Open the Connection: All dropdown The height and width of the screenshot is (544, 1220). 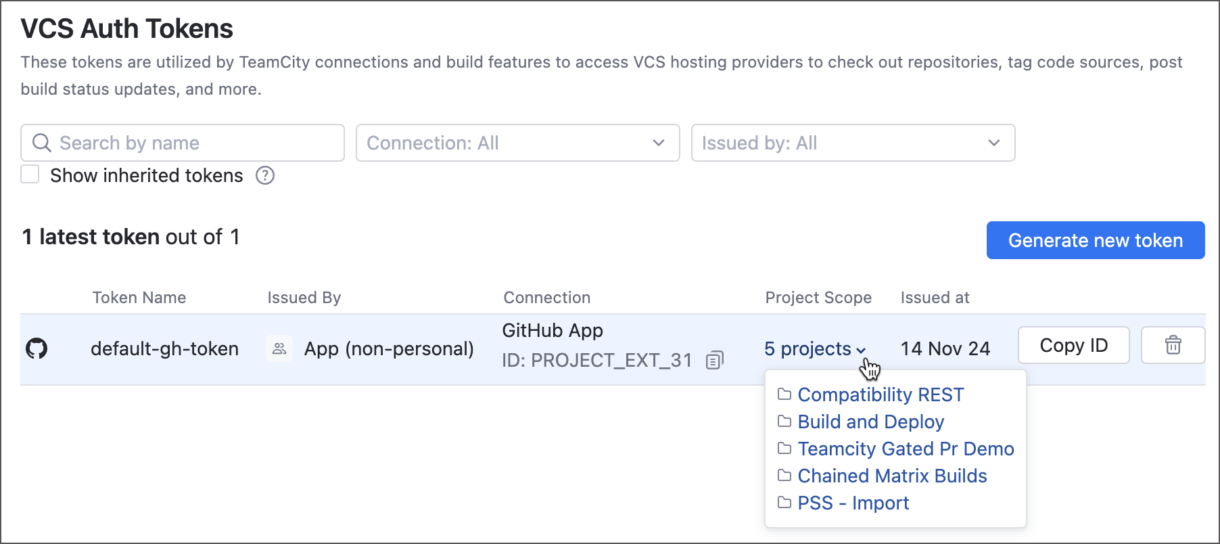(517, 143)
